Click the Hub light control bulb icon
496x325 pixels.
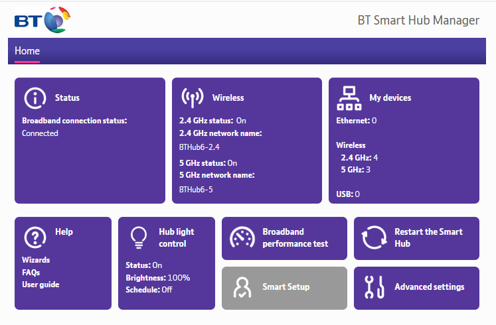(x=139, y=237)
